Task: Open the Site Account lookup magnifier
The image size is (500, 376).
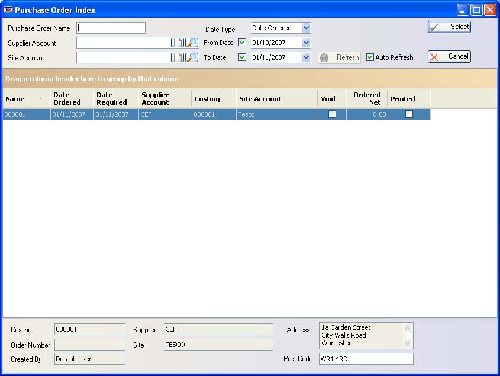Action: click(191, 57)
